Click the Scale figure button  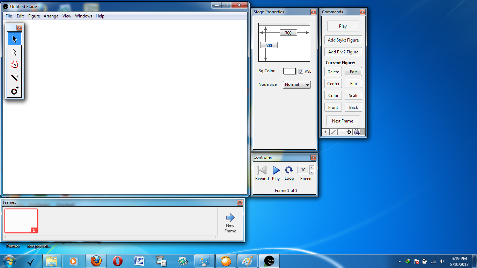353,96
